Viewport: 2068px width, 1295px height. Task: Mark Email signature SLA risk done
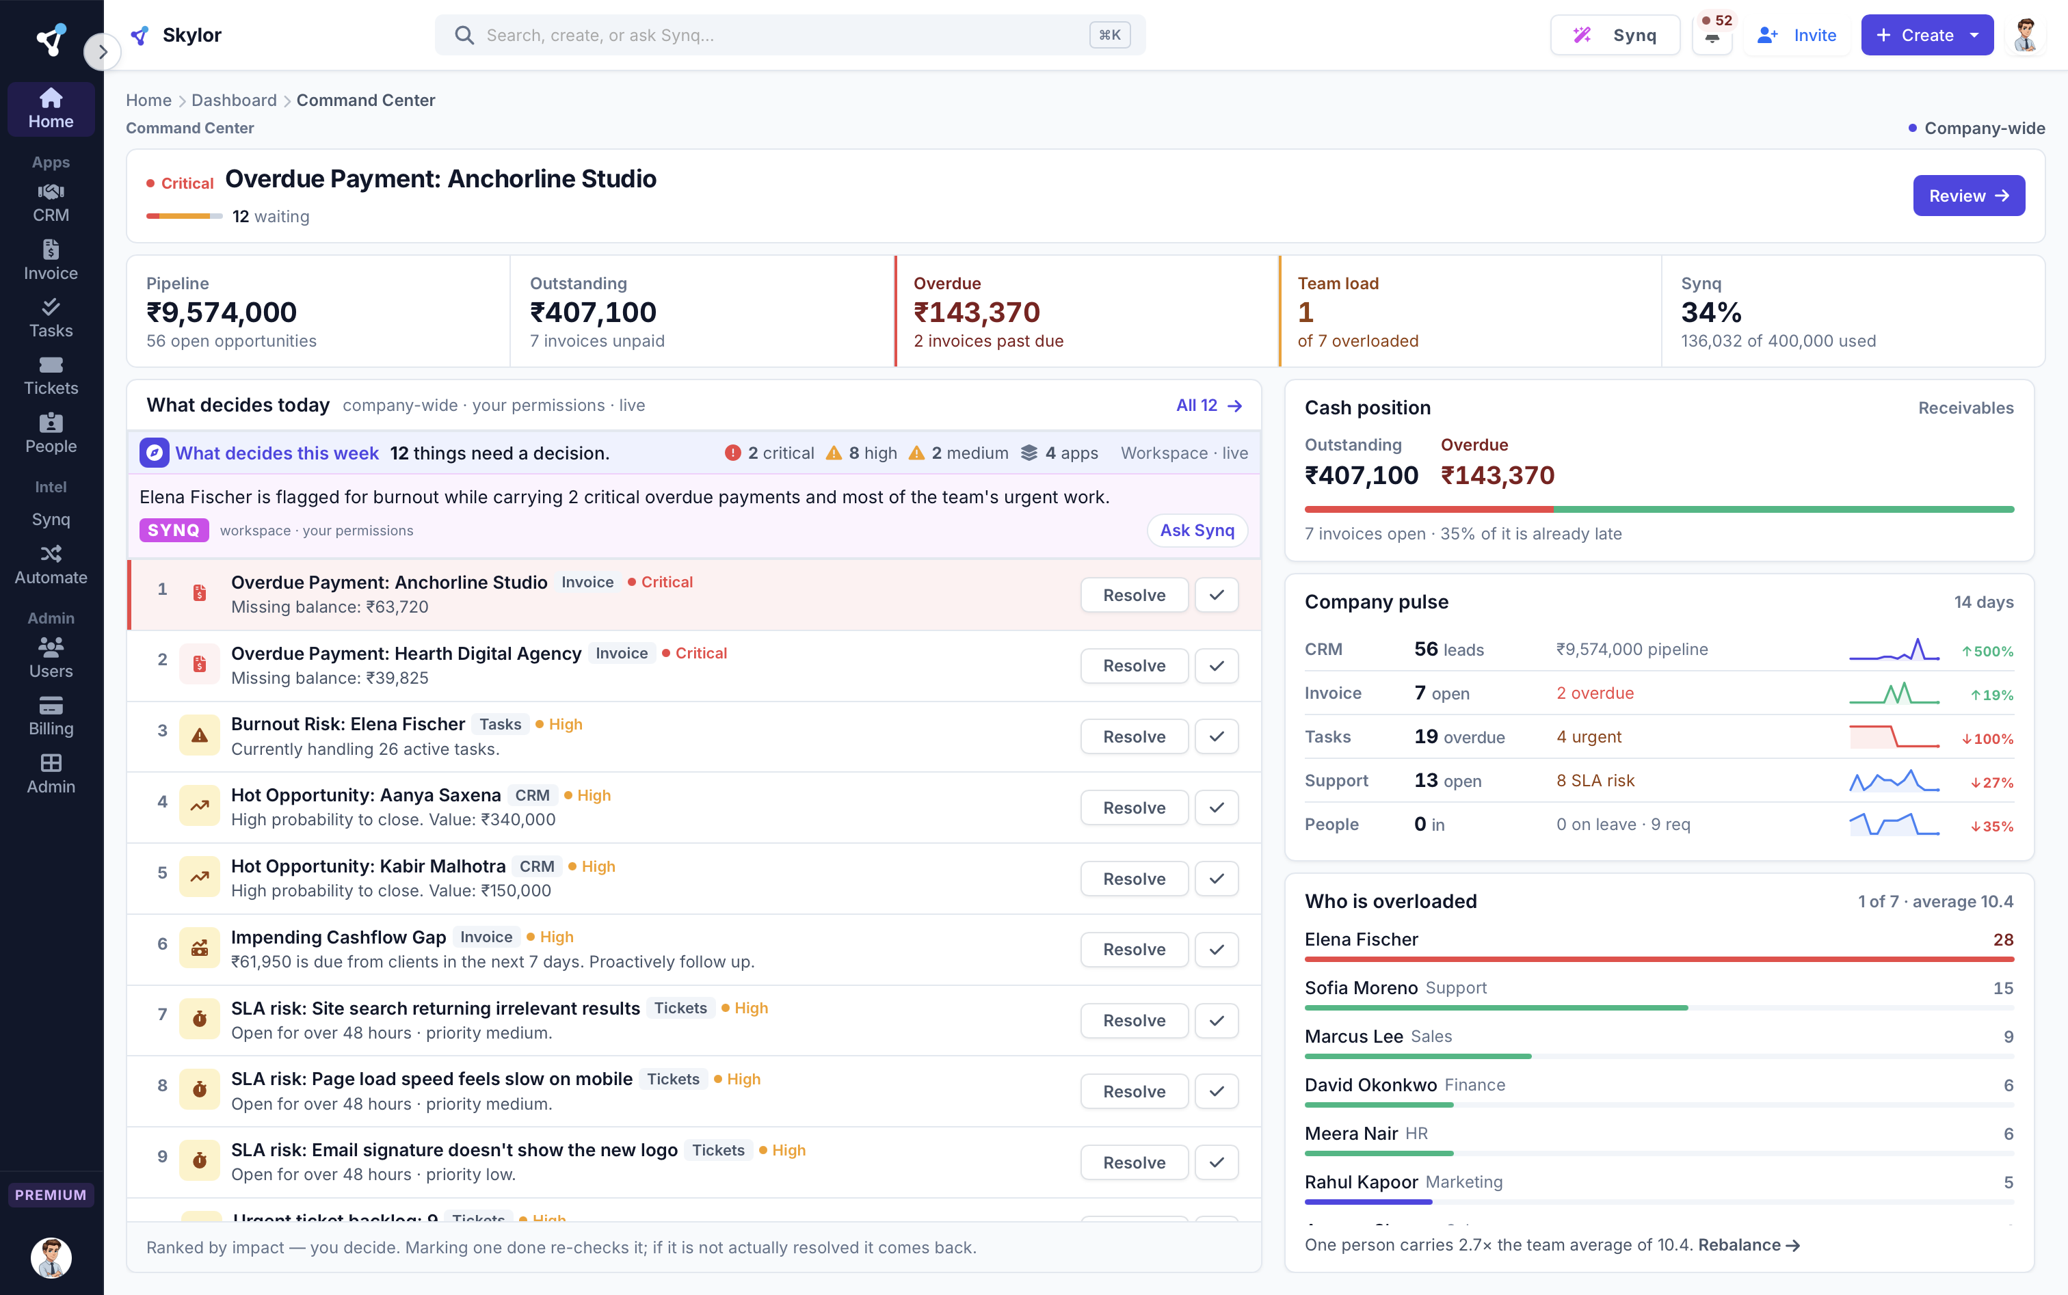pyautogui.click(x=1217, y=1162)
